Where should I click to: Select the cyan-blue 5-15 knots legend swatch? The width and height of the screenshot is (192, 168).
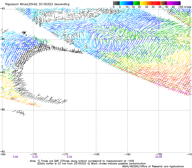126,3
